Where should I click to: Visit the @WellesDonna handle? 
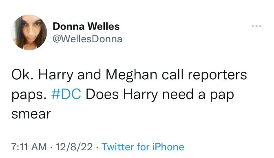87,39
